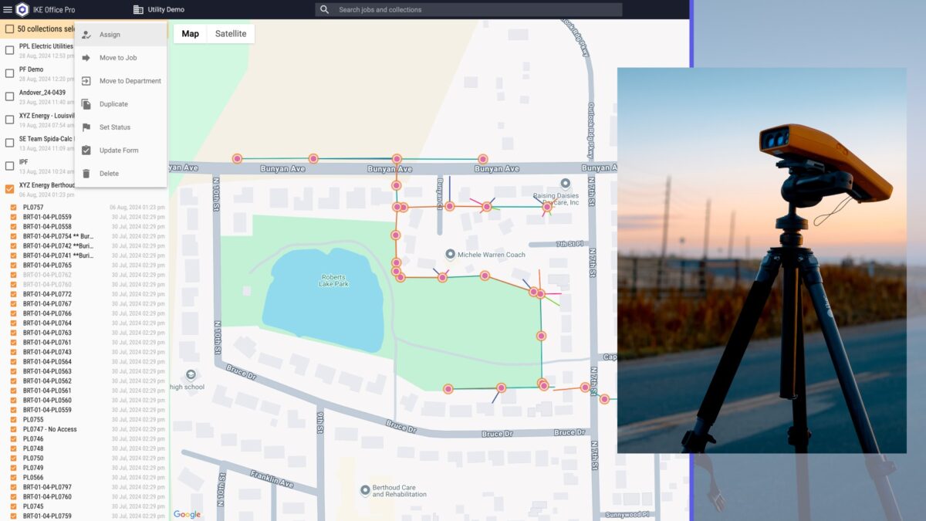
Task: Select Move to Department menu option
Action: pyautogui.click(x=130, y=81)
